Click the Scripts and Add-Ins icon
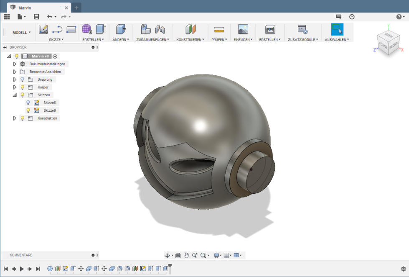Viewport: 409px width, 277px height. (302, 29)
